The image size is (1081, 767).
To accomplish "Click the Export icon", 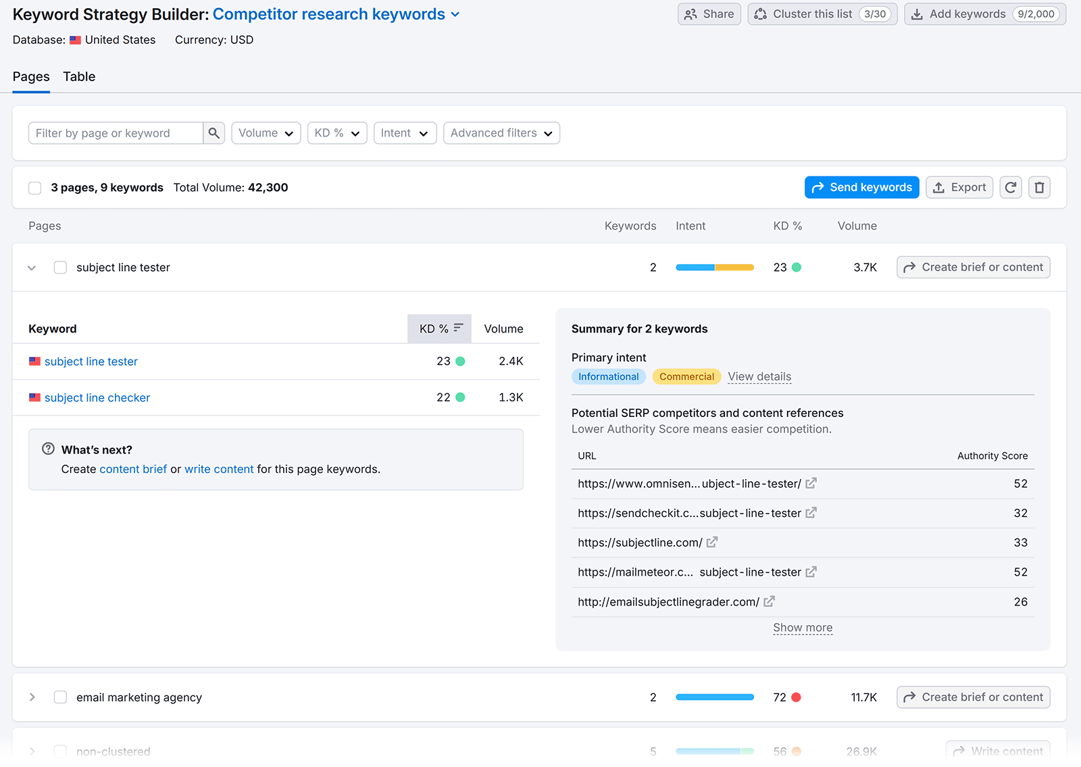I will [x=940, y=187].
